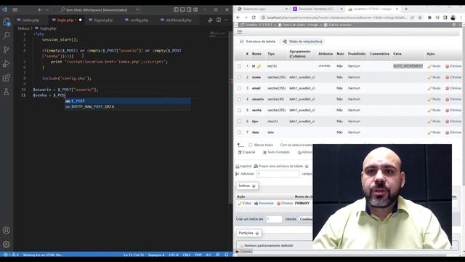Tick checkbox for the tipo row
This screenshot has width=465, height=262.
239,122
